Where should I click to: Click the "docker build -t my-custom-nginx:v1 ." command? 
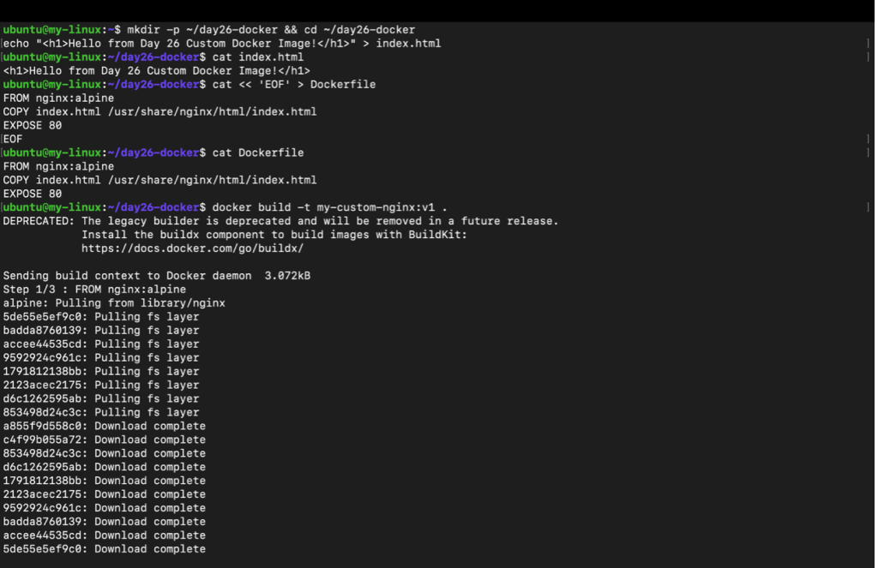[x=330, y=207]
